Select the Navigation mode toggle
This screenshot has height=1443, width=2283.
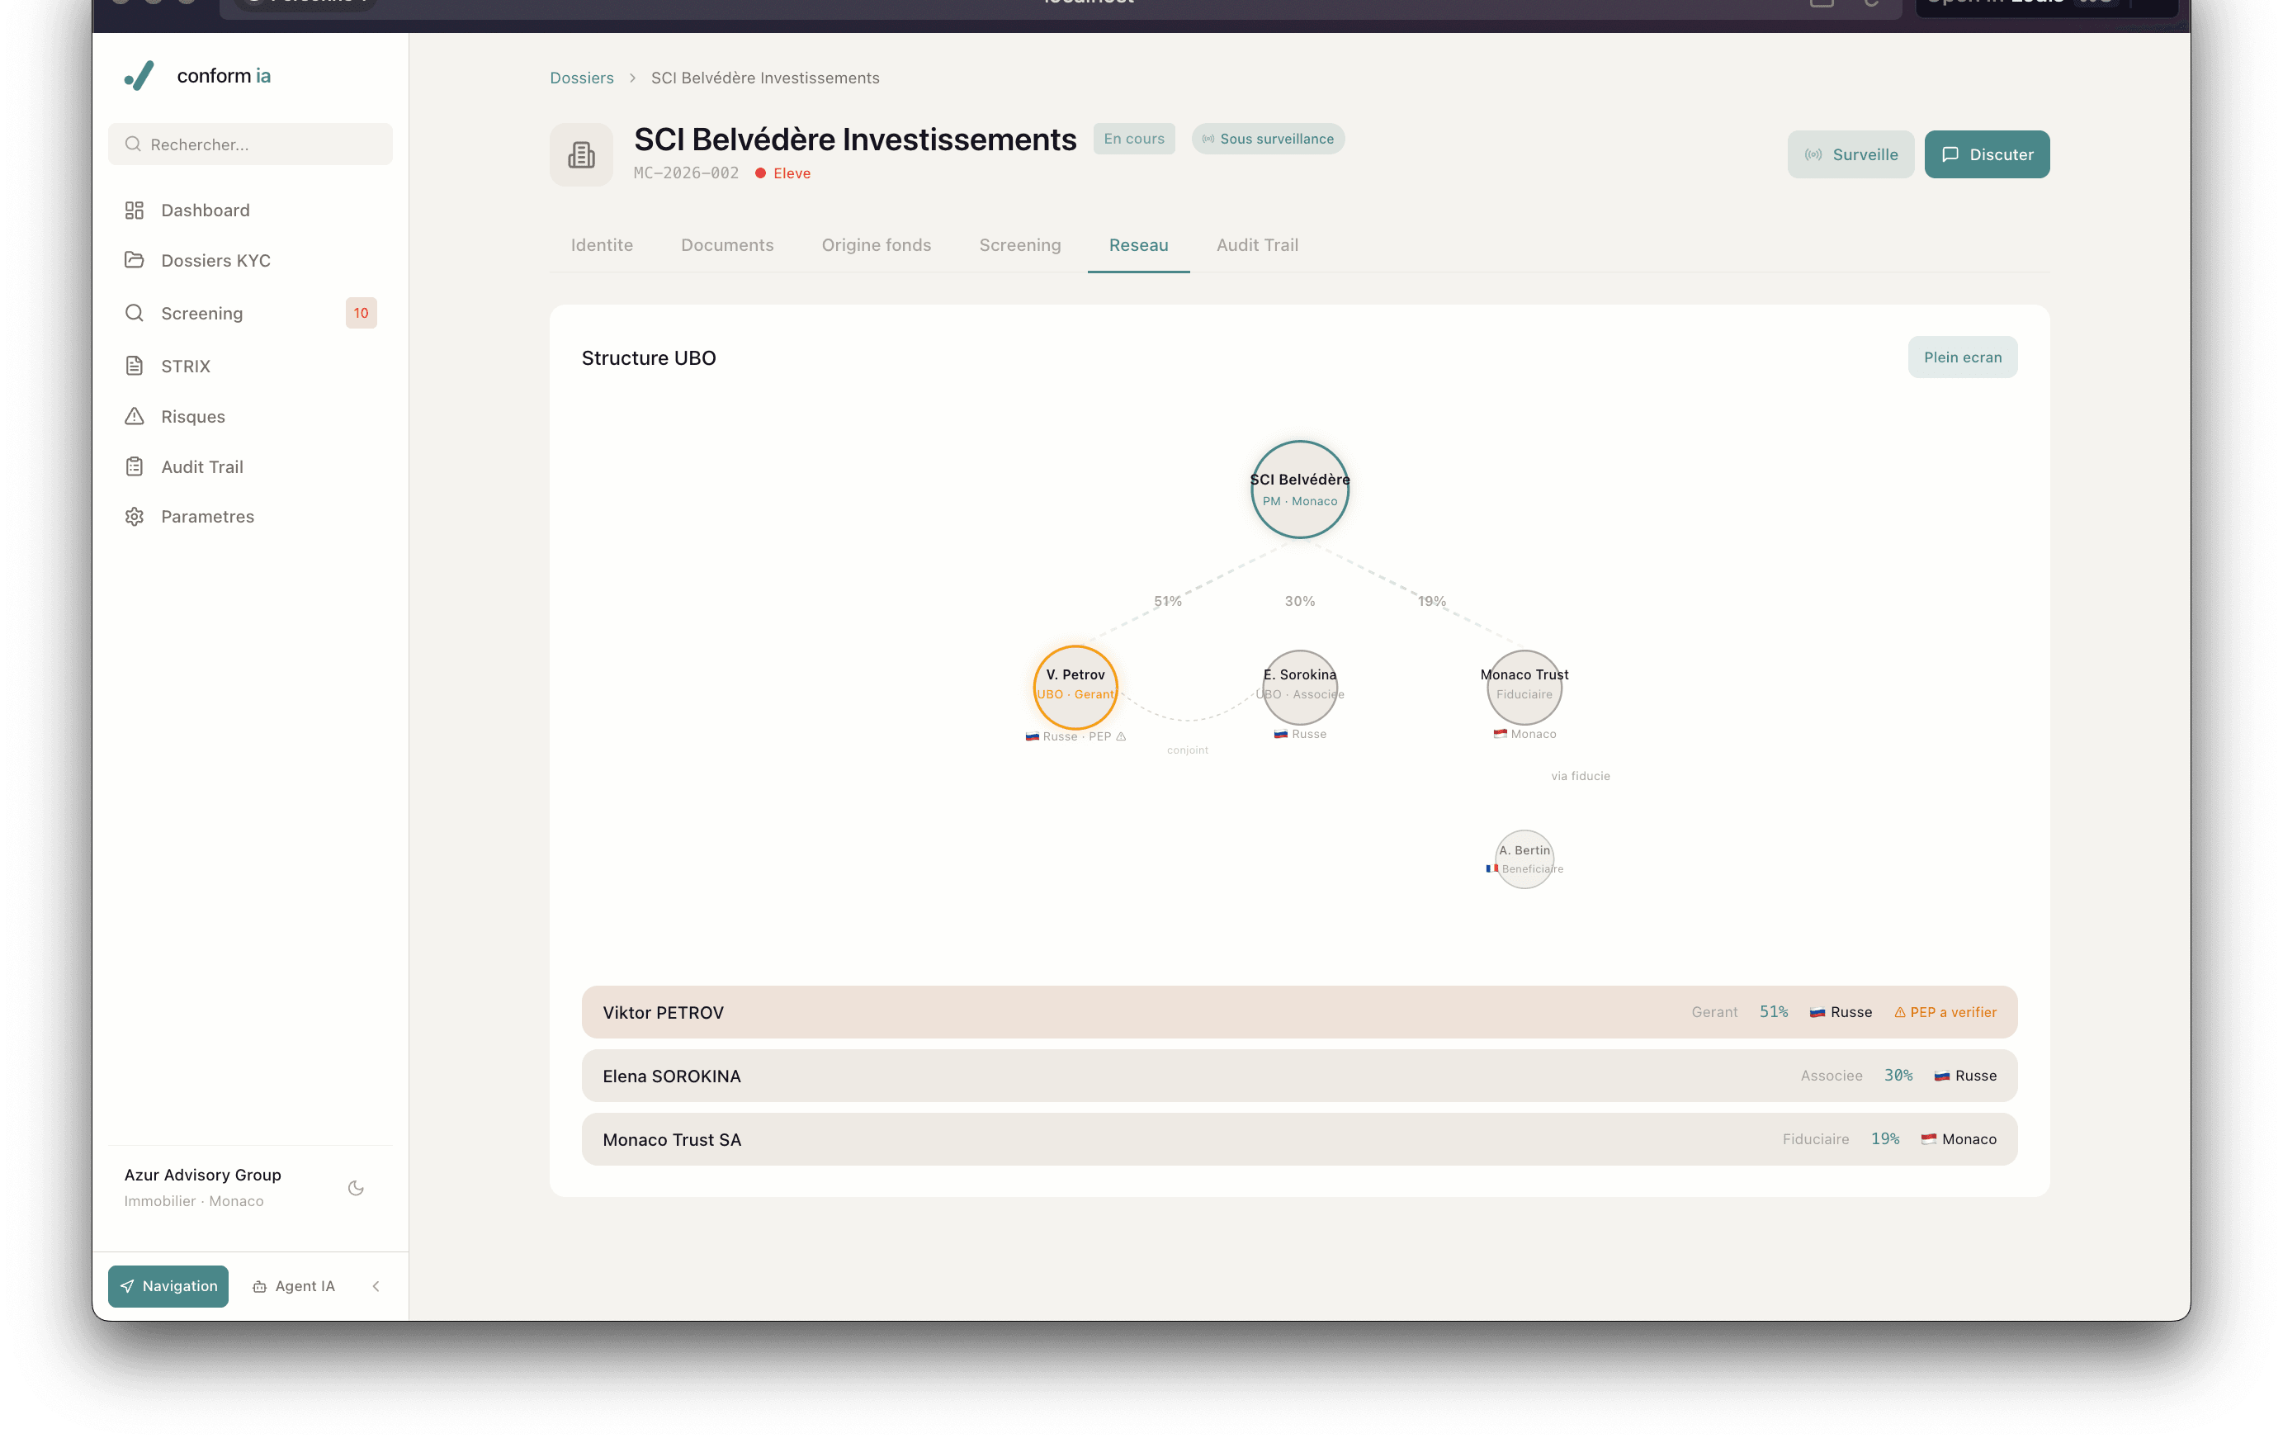pyautogui.click(x=168, y=1285)
